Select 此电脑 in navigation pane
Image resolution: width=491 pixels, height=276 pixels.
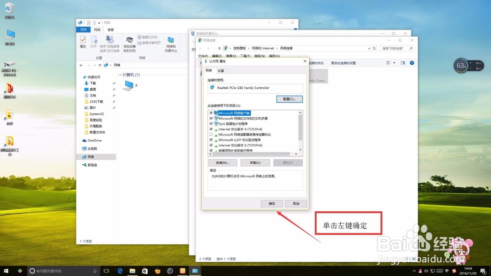point(89,149)
